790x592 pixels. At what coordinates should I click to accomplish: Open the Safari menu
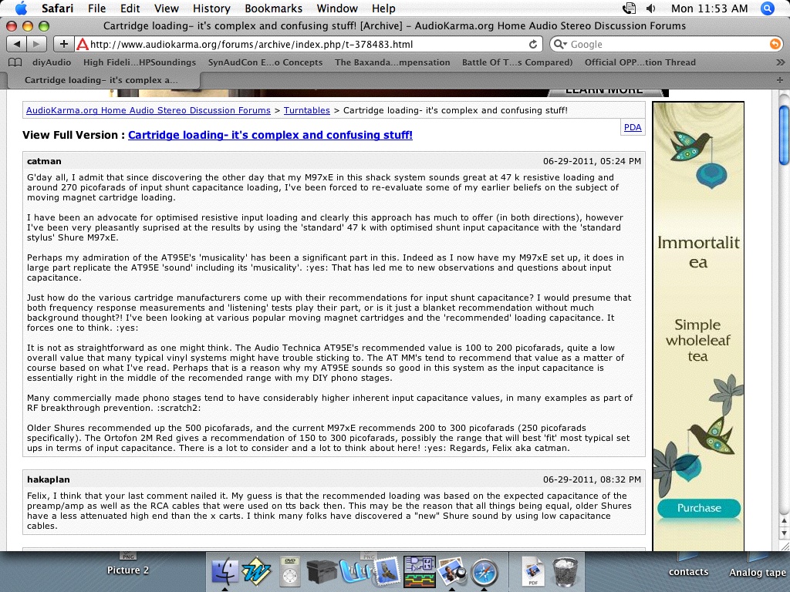point(57,8)
